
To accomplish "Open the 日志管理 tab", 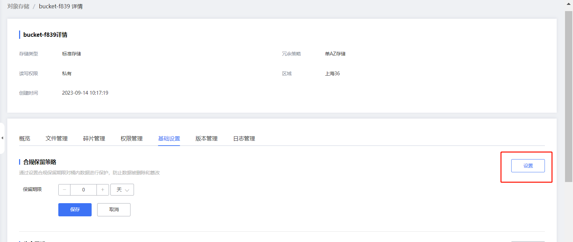I will click(x=244, y=139).
